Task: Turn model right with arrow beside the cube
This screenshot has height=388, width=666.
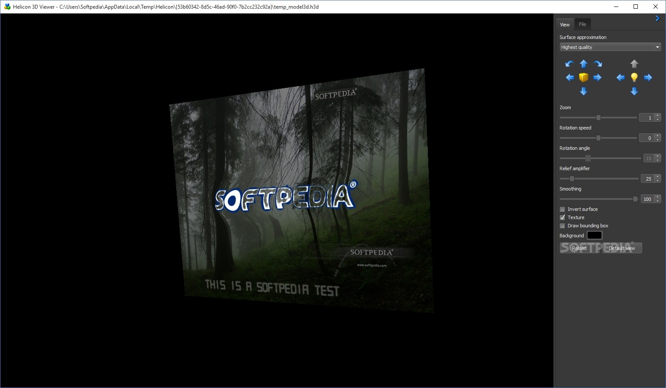Action: tap(598, 78)
